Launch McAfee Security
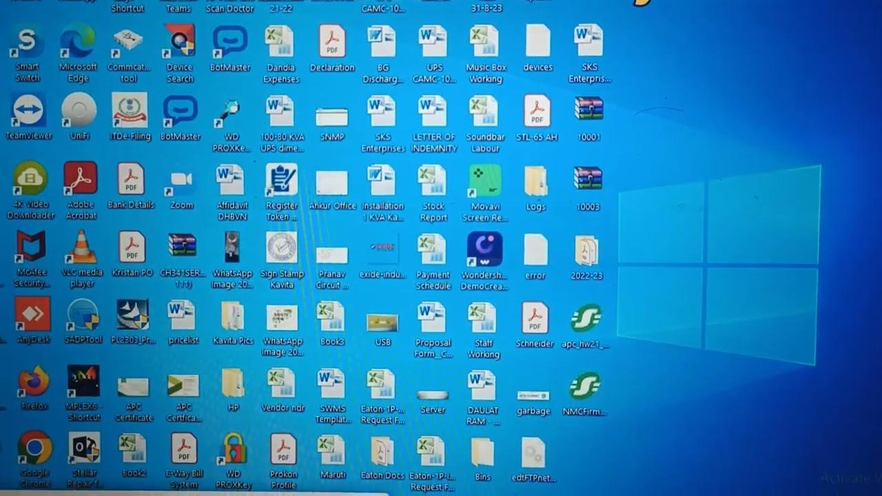Viewport: 882px width, 496px height. point(31,247)
